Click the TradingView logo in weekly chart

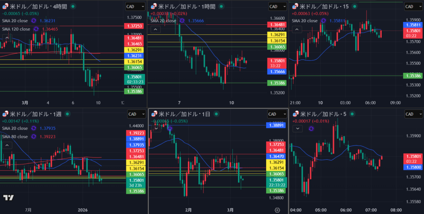(8, 198)
